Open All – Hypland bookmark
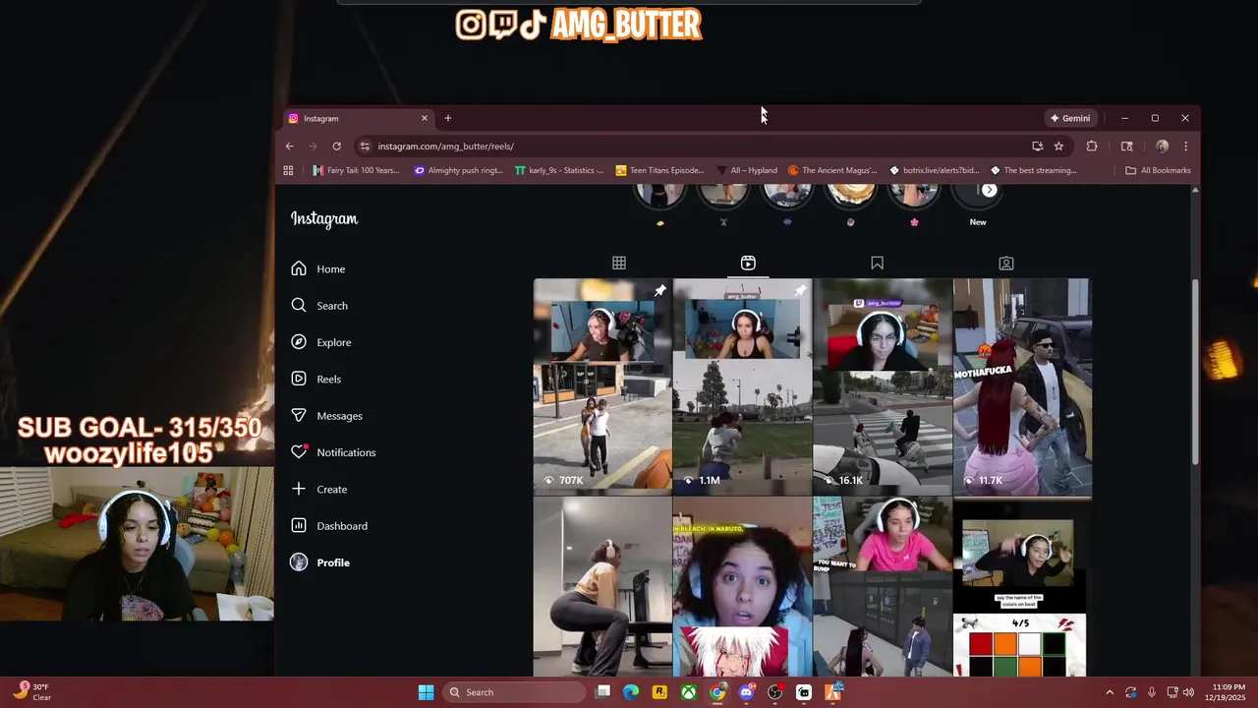 coord(747,170)
